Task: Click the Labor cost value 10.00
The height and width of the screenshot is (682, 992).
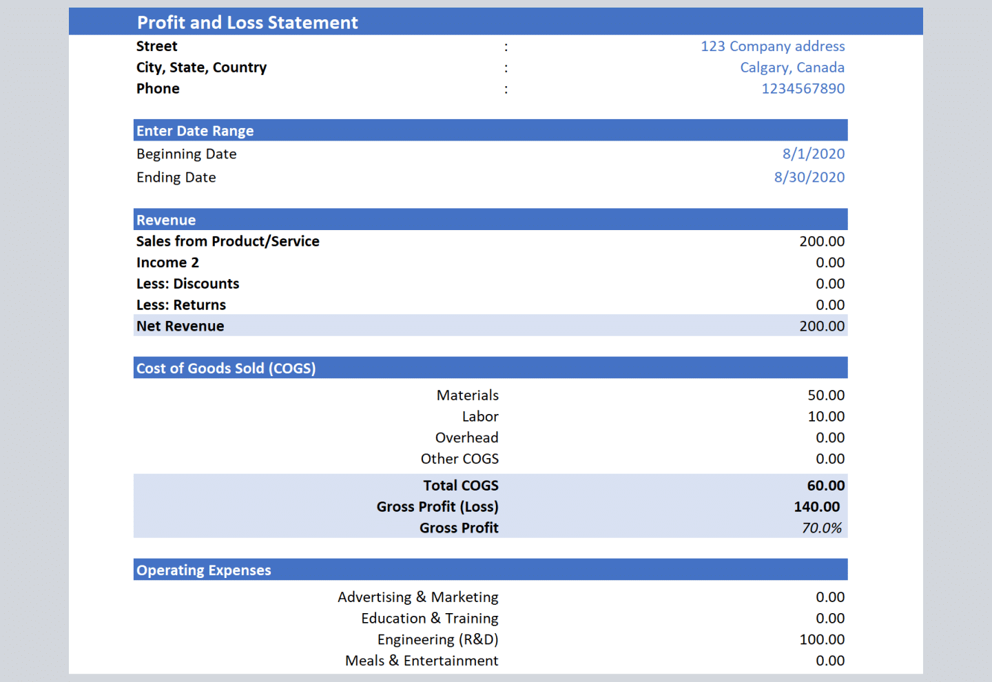Action: (827, 416)
